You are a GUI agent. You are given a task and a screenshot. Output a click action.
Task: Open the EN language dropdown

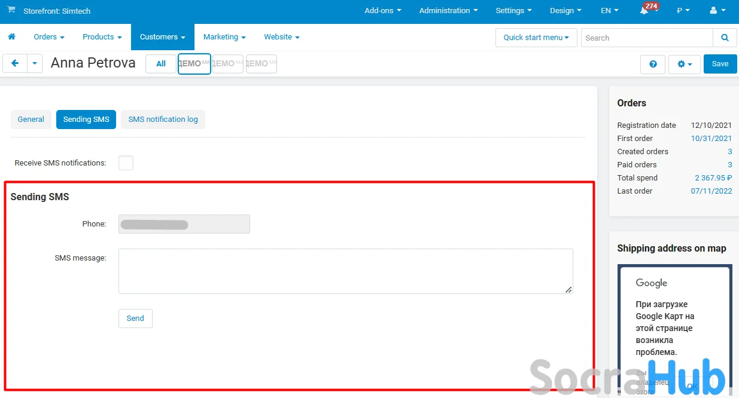click(x=610, y=11)
